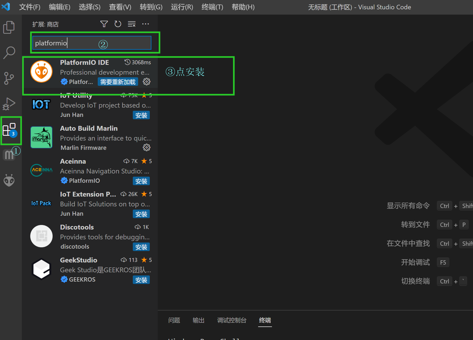Open PlatformIO alien icon in activity bar
The height and width of the screenshot is (340, 473).
click(x=9, y=180)
